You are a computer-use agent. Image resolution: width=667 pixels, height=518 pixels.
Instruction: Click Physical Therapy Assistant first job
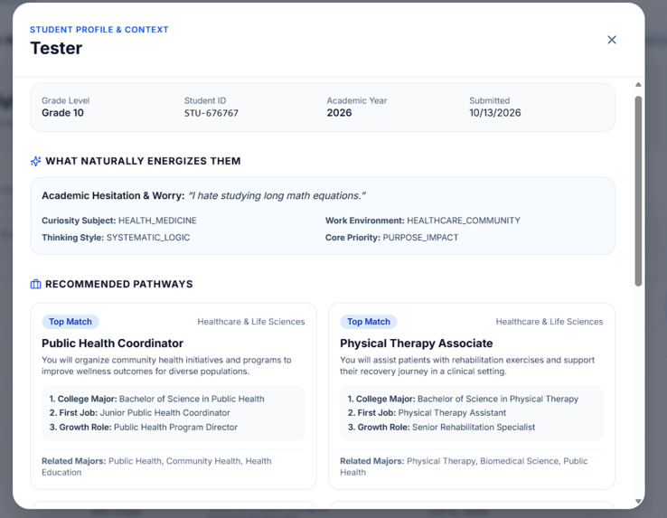click(x=452, y=413)
